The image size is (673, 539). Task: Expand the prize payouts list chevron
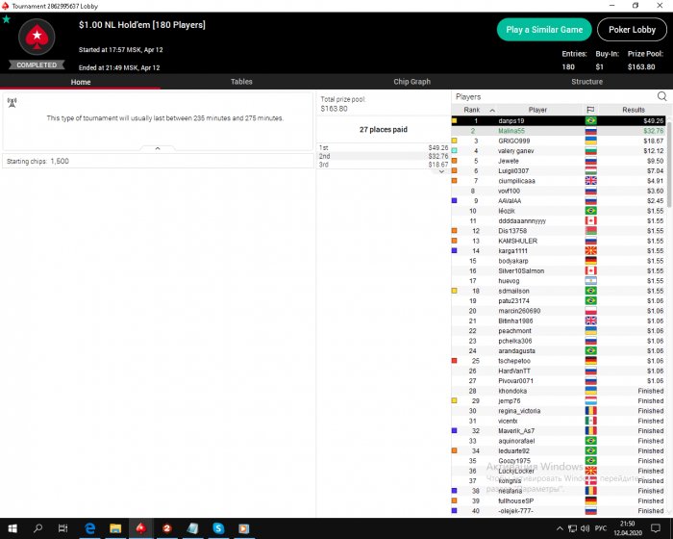(441, 171)
